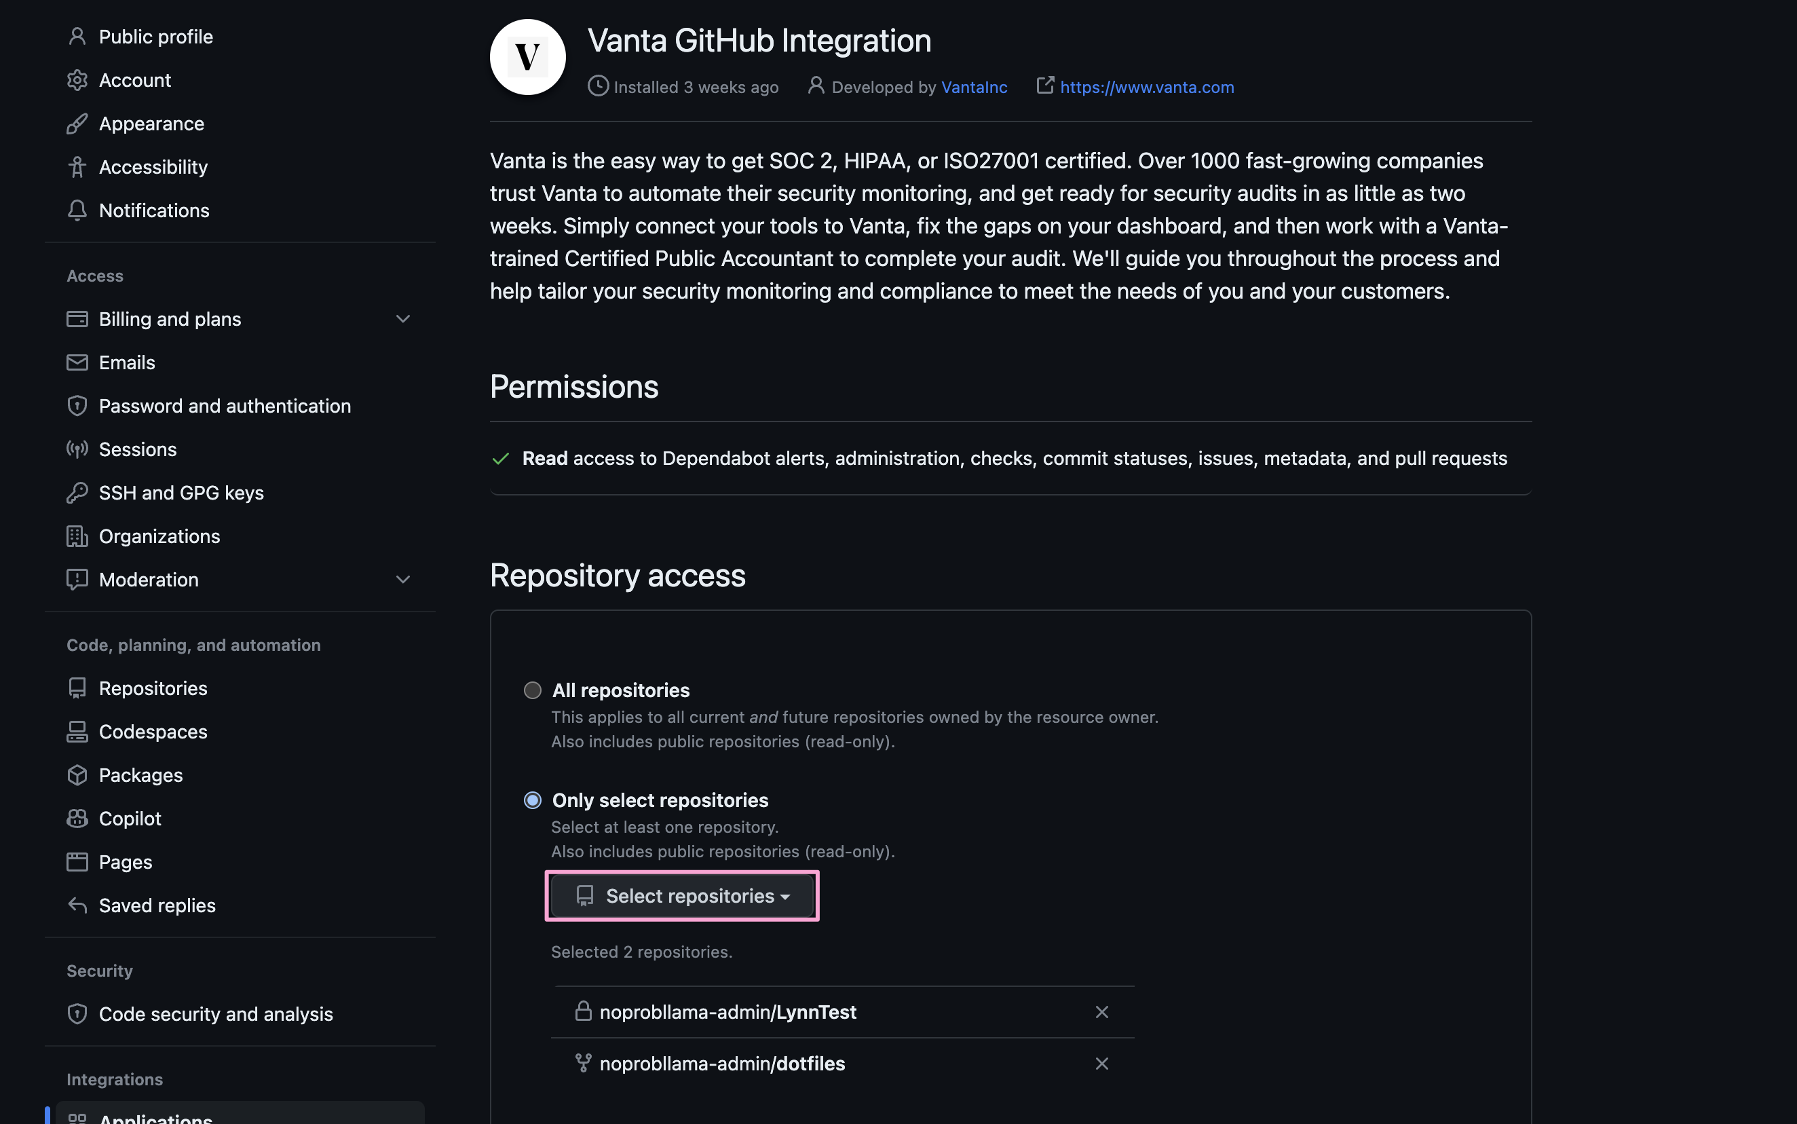Click the Selected 2 repositories text
The width and height of the screenshot is (1797, 1124).
[x=641, y=952]
